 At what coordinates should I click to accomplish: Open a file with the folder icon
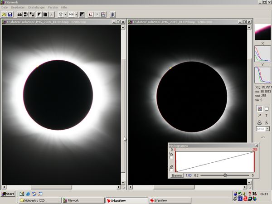tap(4, 15)
